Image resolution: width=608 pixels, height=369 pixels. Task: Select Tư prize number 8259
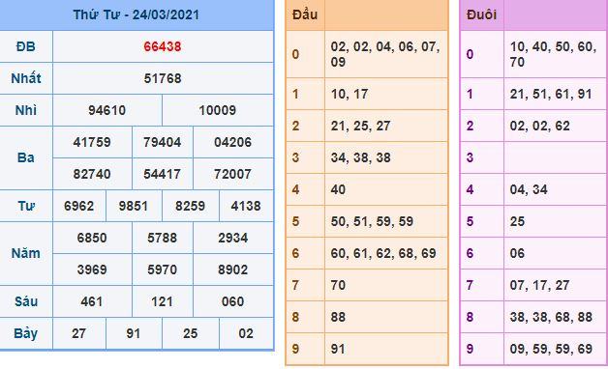coord(191,206)
